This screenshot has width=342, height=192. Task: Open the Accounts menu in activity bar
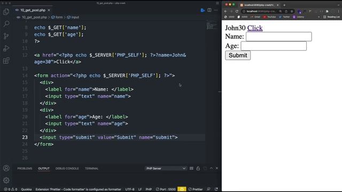coord(6,168)
